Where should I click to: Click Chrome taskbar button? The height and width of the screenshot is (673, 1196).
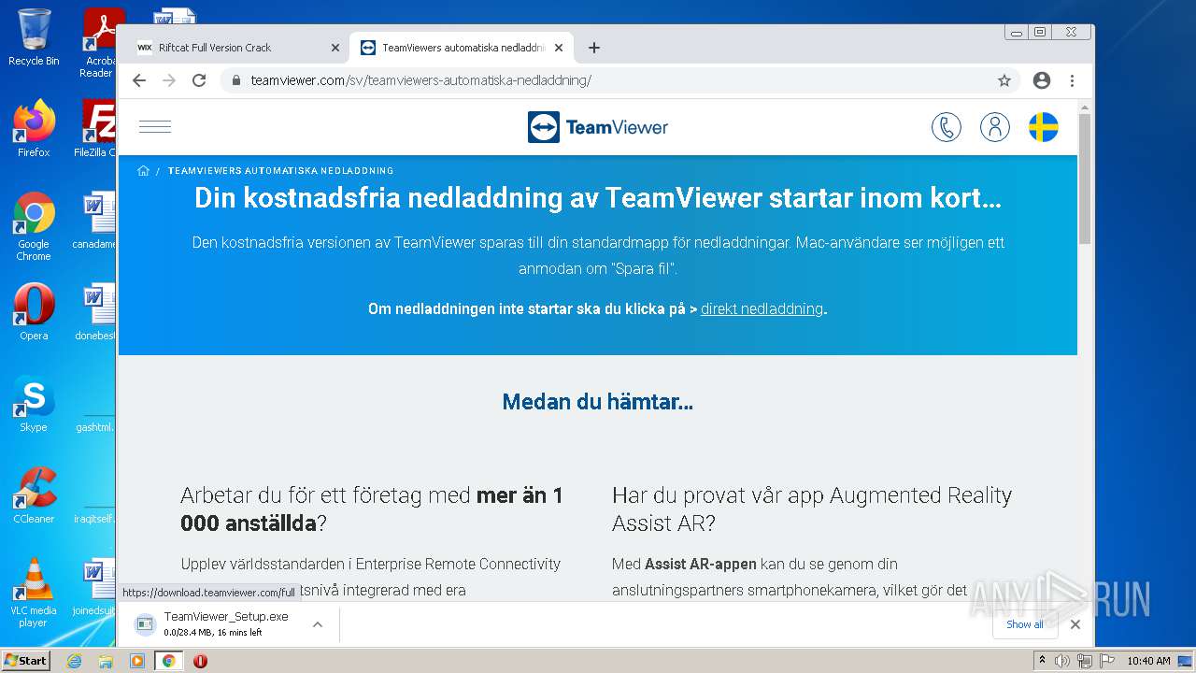tap(168, 661)
